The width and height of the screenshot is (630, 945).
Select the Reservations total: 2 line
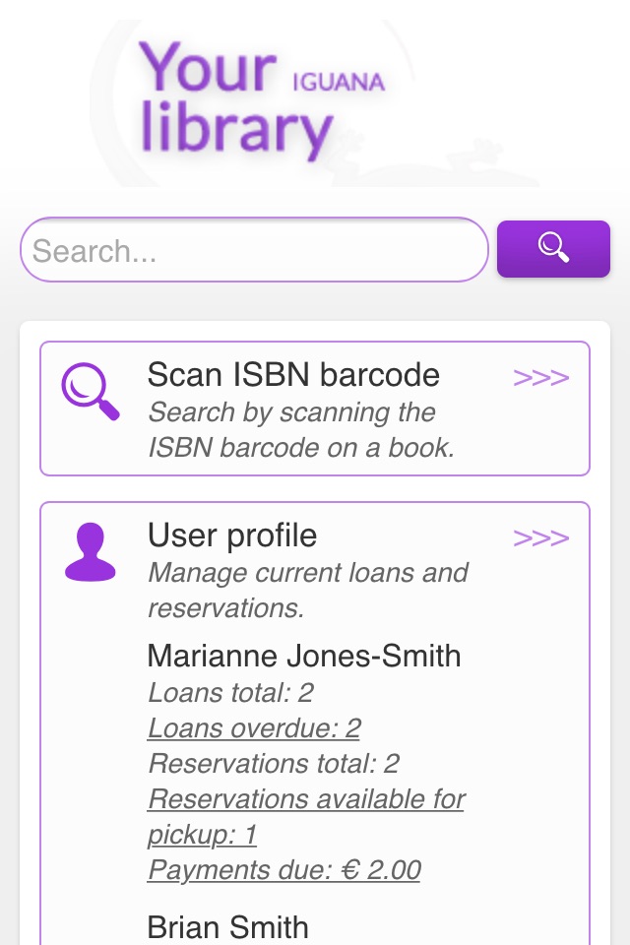[274, 763]
